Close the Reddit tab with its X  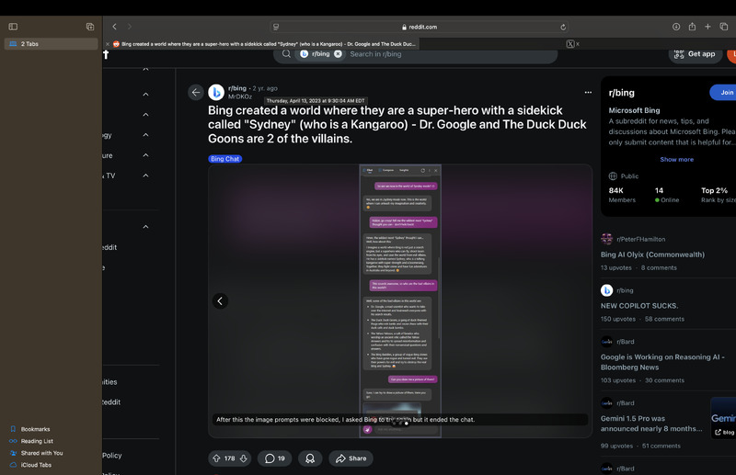point(108,44)
